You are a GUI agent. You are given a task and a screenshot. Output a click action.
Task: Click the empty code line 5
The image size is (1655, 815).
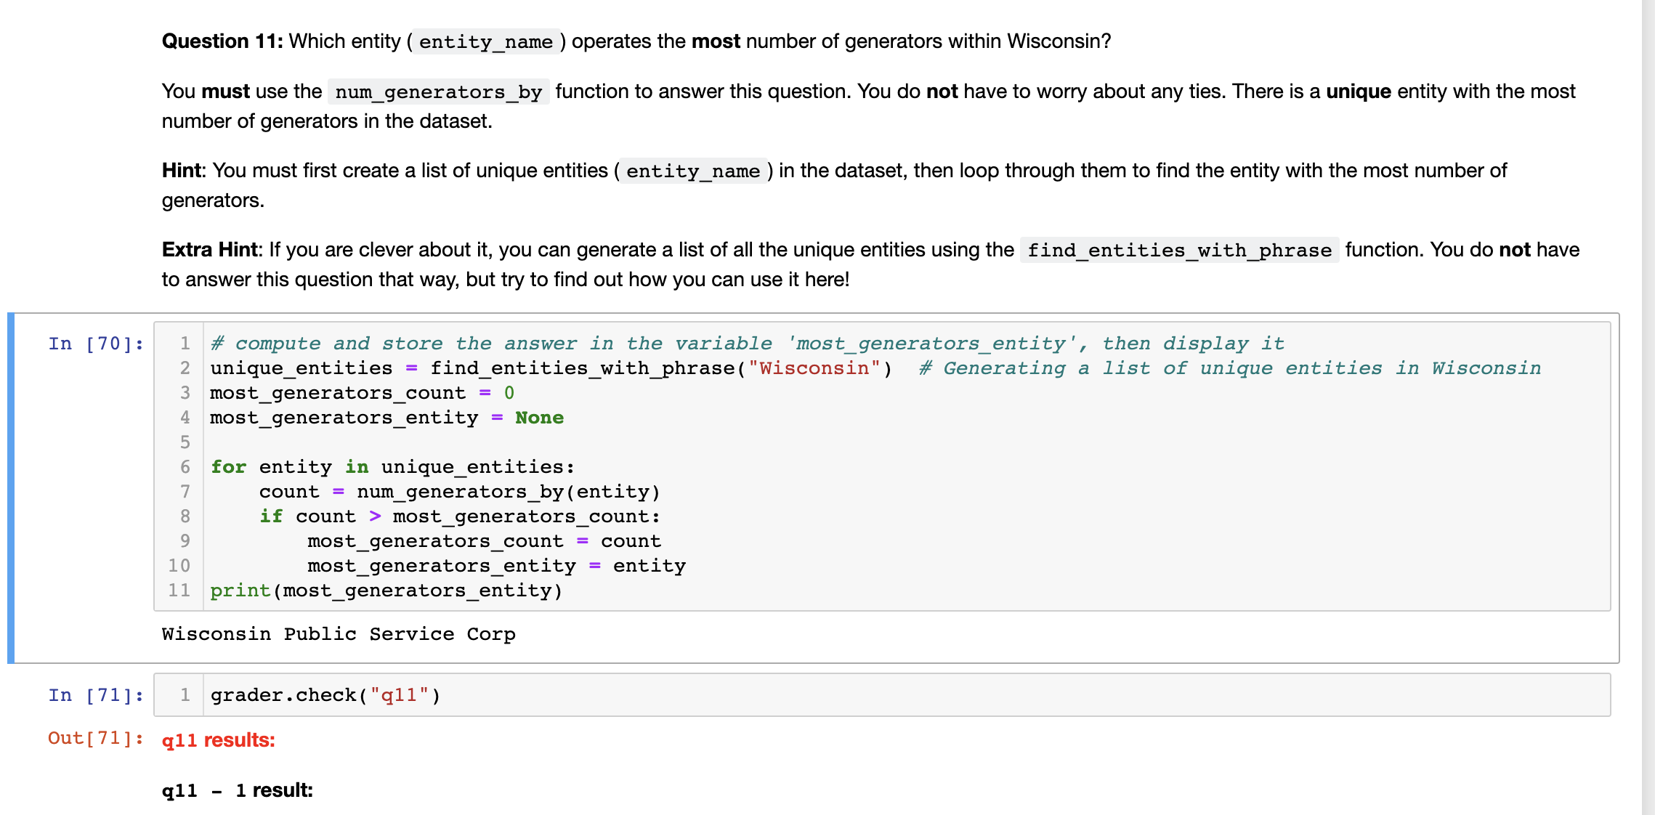tap(509, 442)
